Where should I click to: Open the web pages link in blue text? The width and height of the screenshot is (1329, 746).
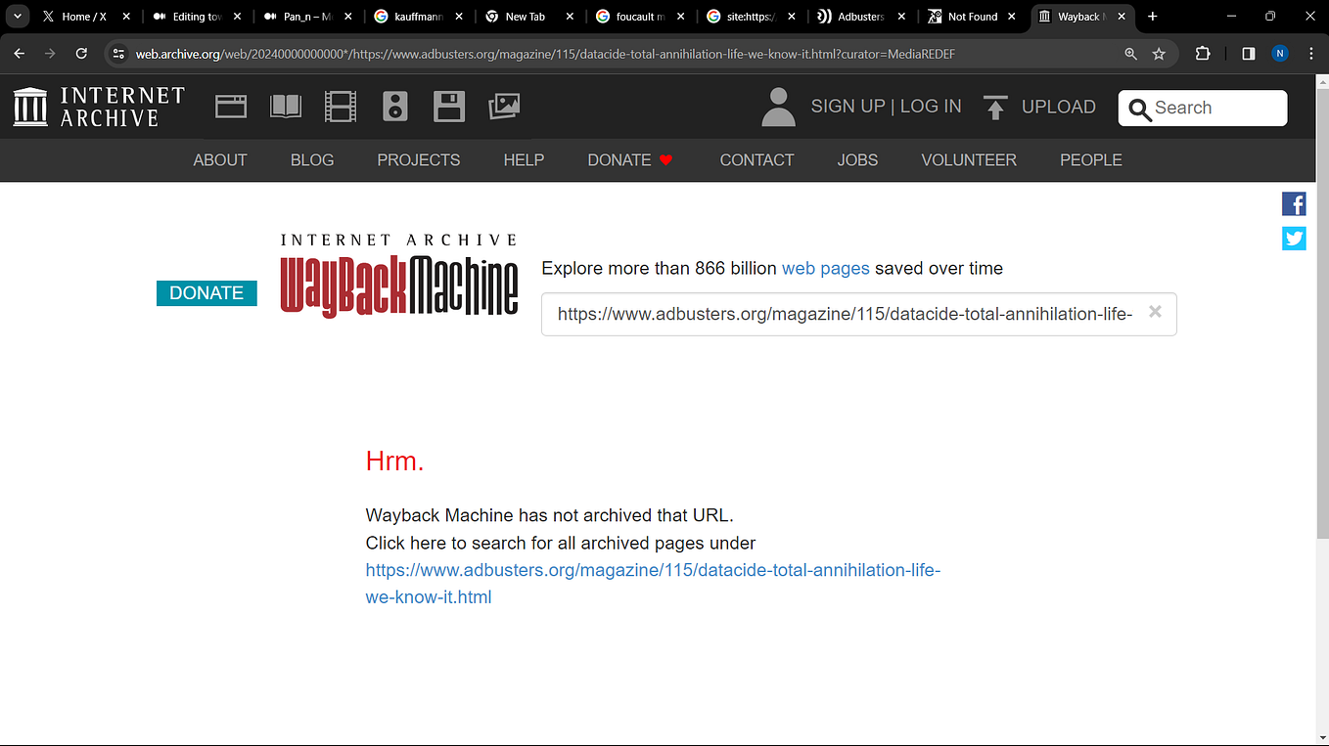point(825,268)
